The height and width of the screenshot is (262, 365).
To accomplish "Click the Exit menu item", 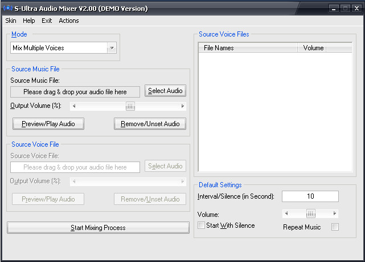I will pos(47,21).
